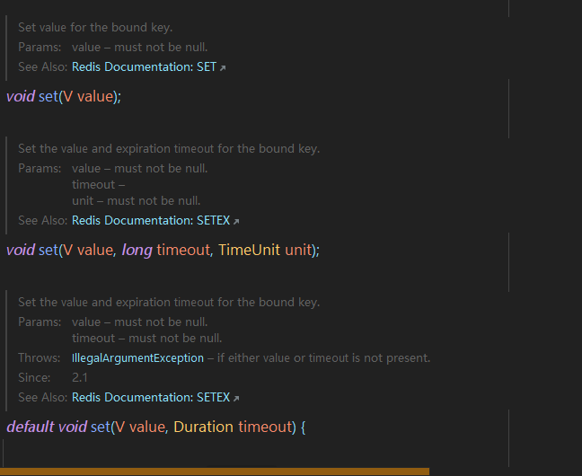Click the horizontal scrollbar thumb at bottom
The image size is (582, 476).
pyautogui.click(x=215, y=472)
